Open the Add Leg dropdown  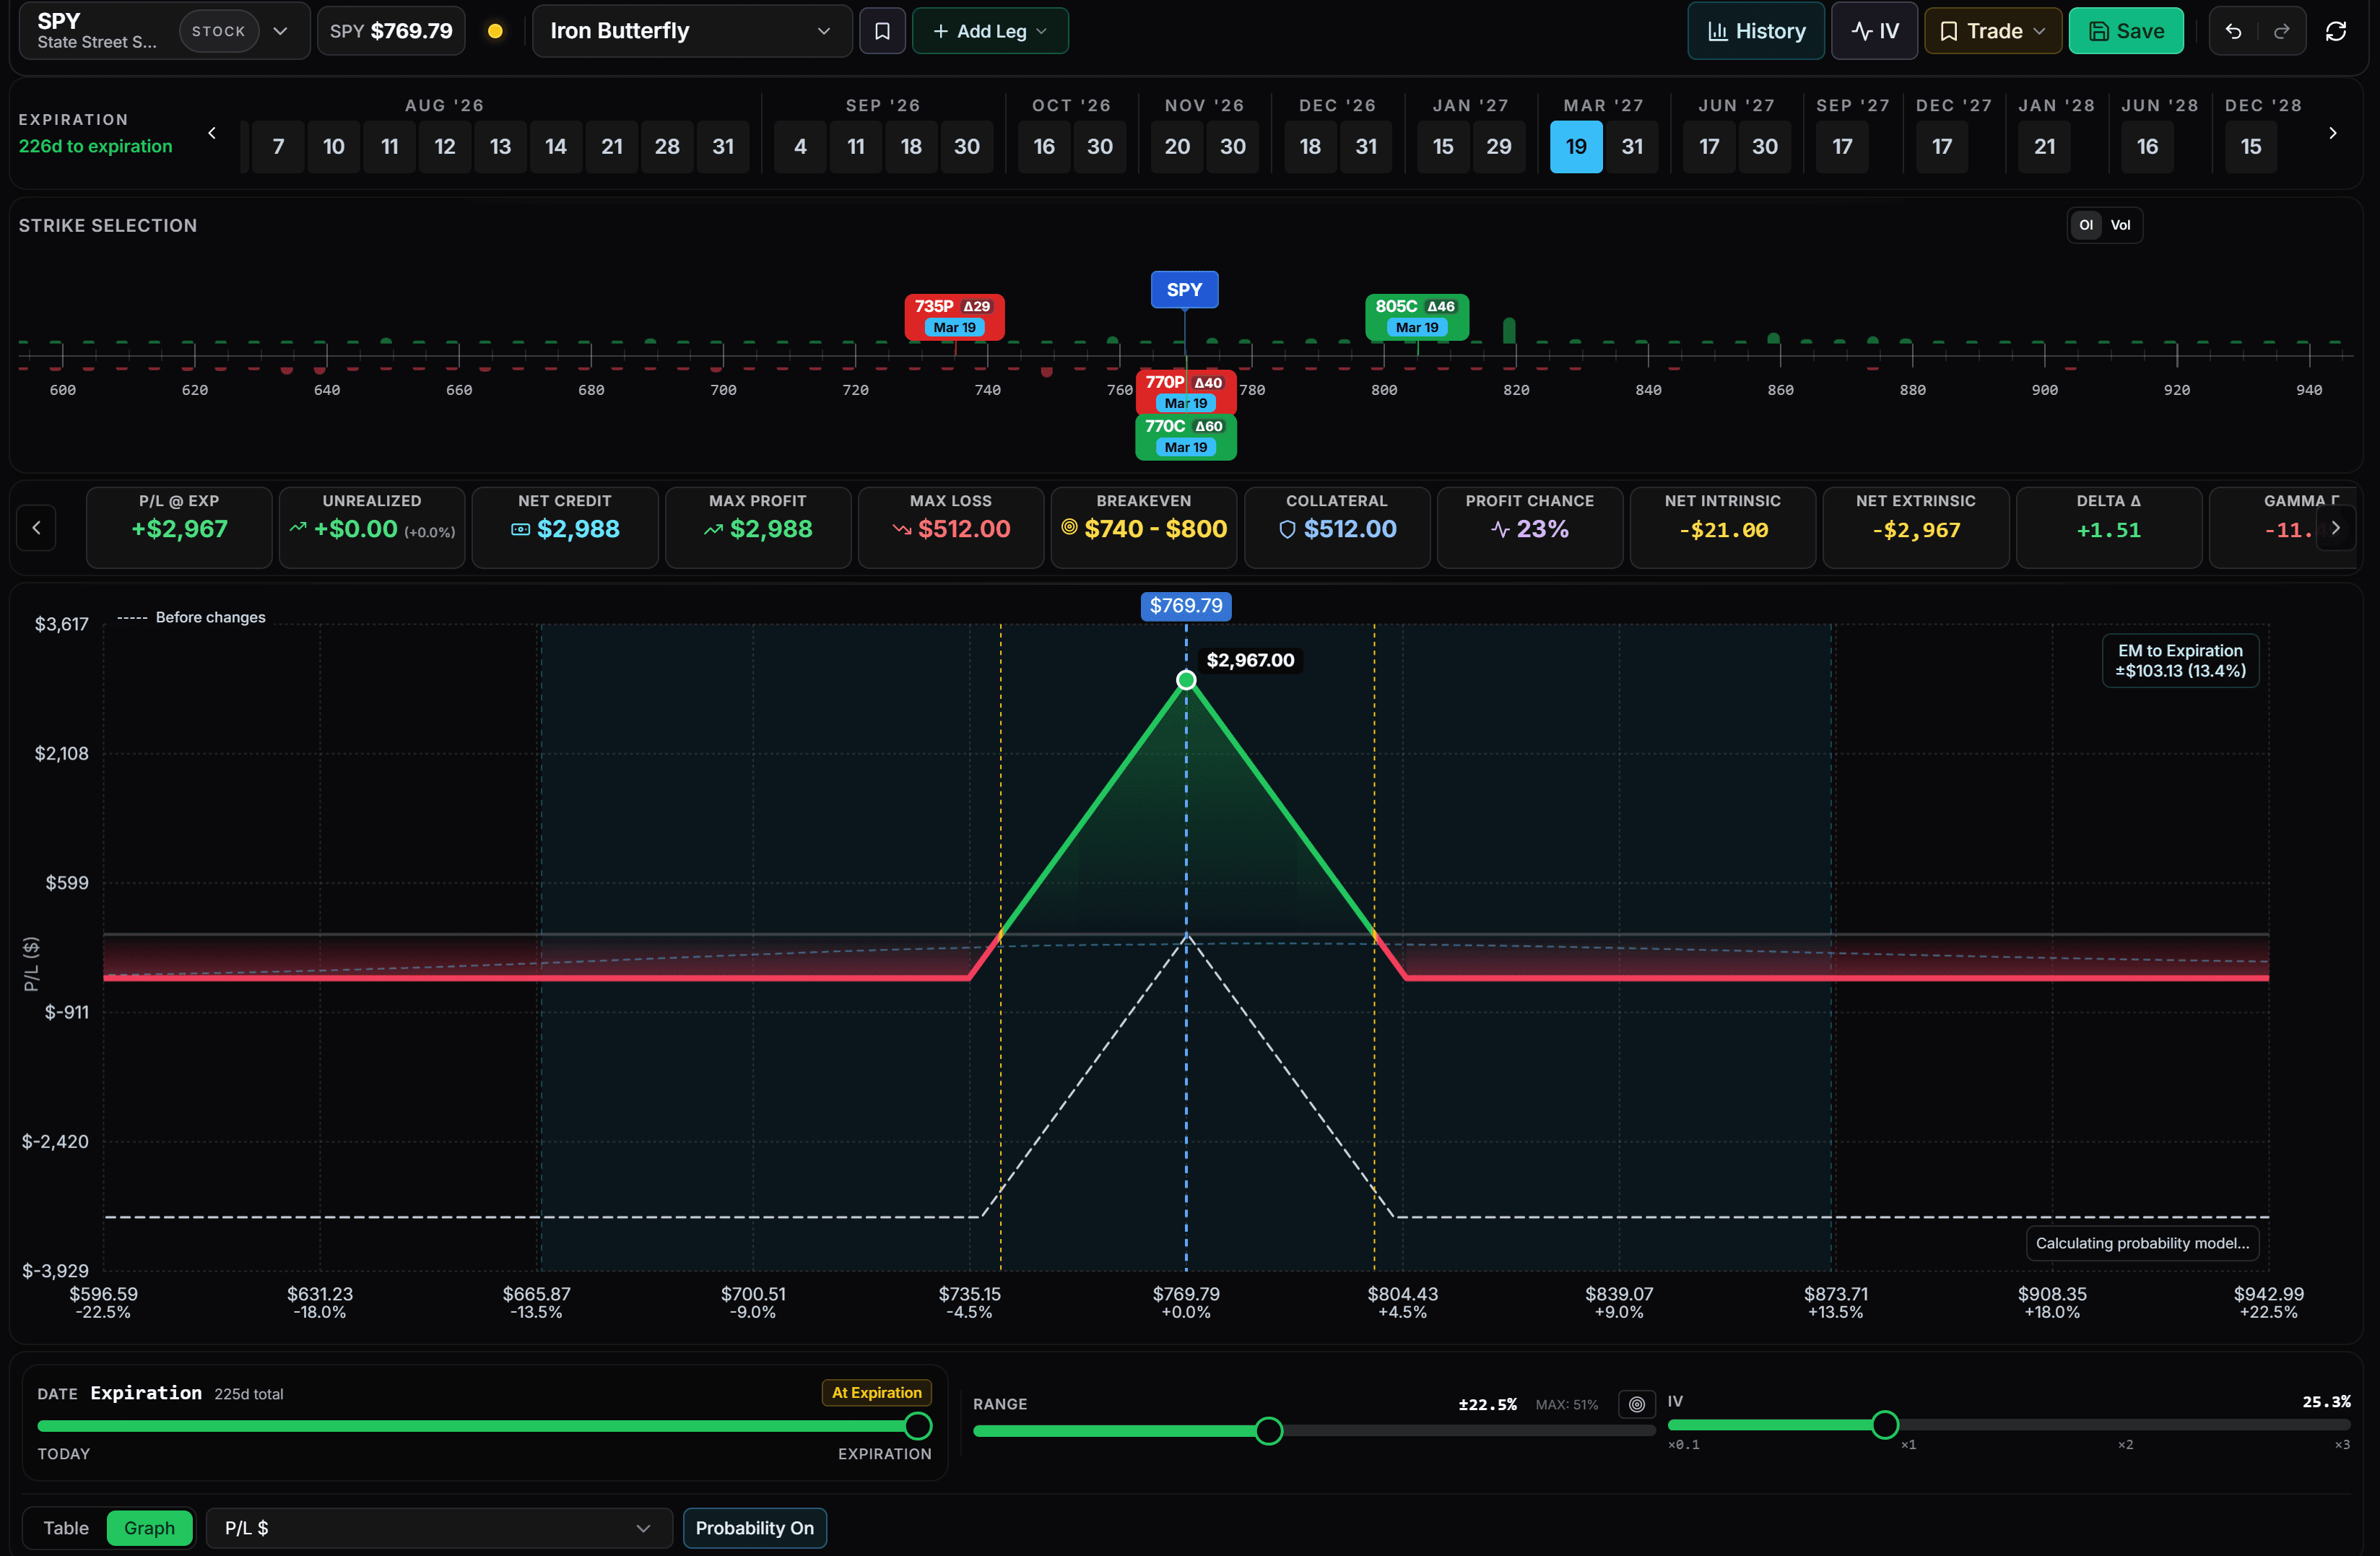(989, 31)
